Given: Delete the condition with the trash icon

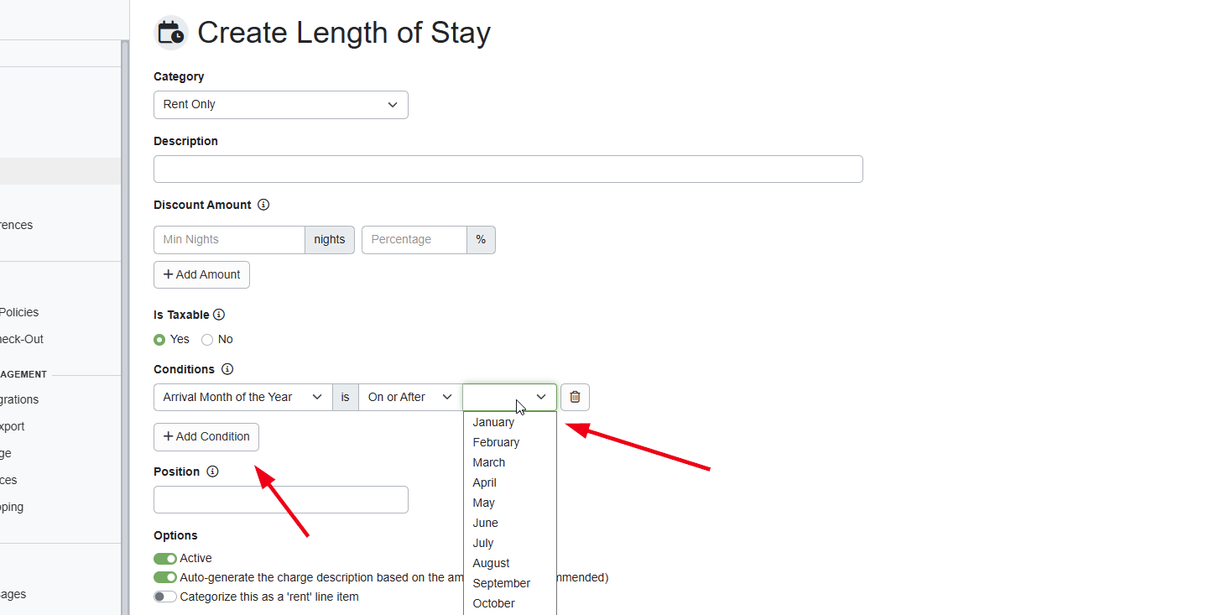Looking at the screenshot, I should pyautogui.click(x=575, y=397).
